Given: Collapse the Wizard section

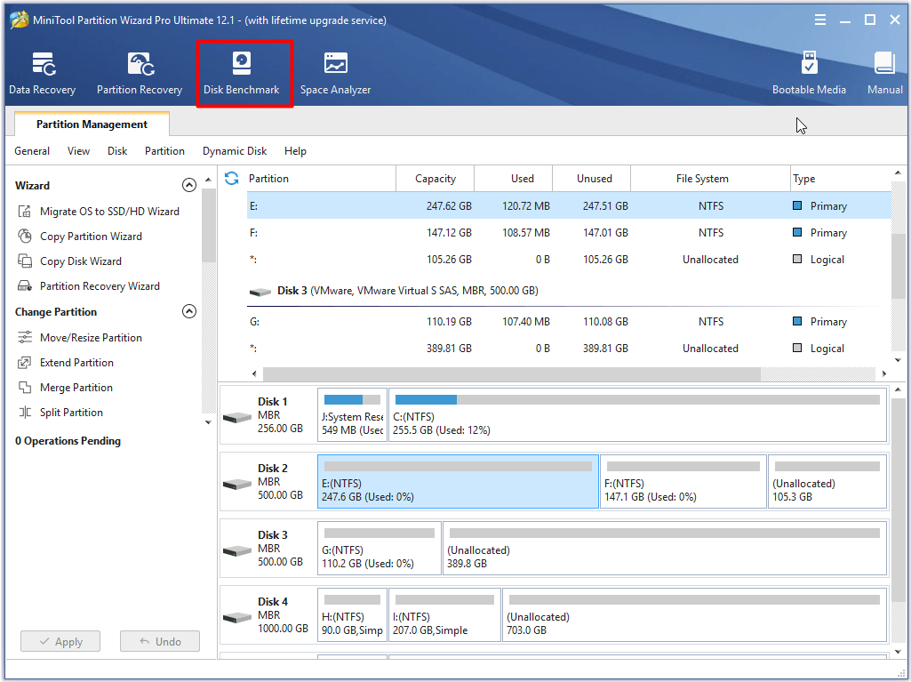Looking at the screenshot, I should pyautogui.click(x=188, y=186).
